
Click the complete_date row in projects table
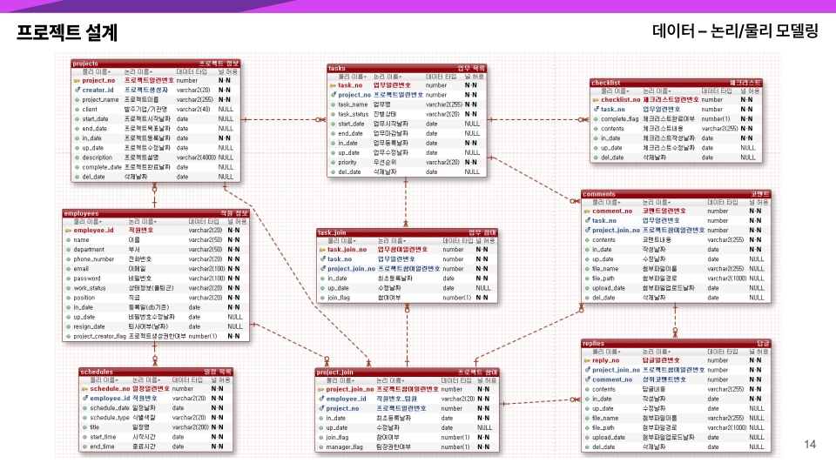(156, 167)
